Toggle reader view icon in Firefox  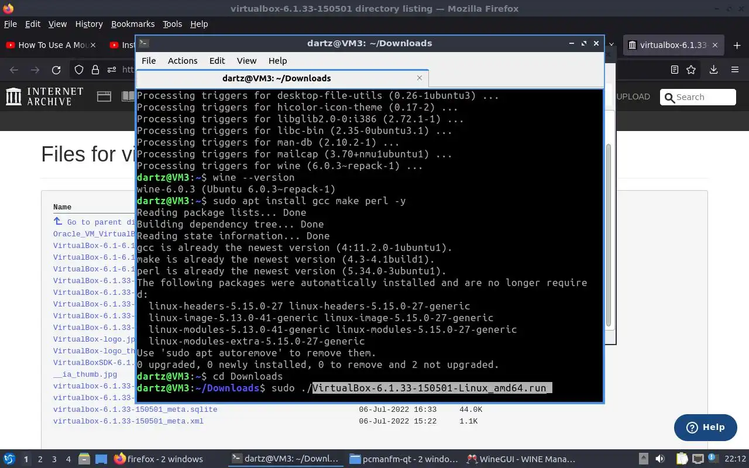[675, 70]
